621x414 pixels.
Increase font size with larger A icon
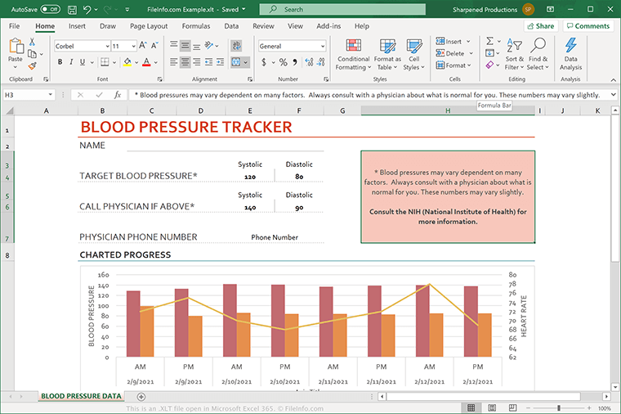click(143, 46)
